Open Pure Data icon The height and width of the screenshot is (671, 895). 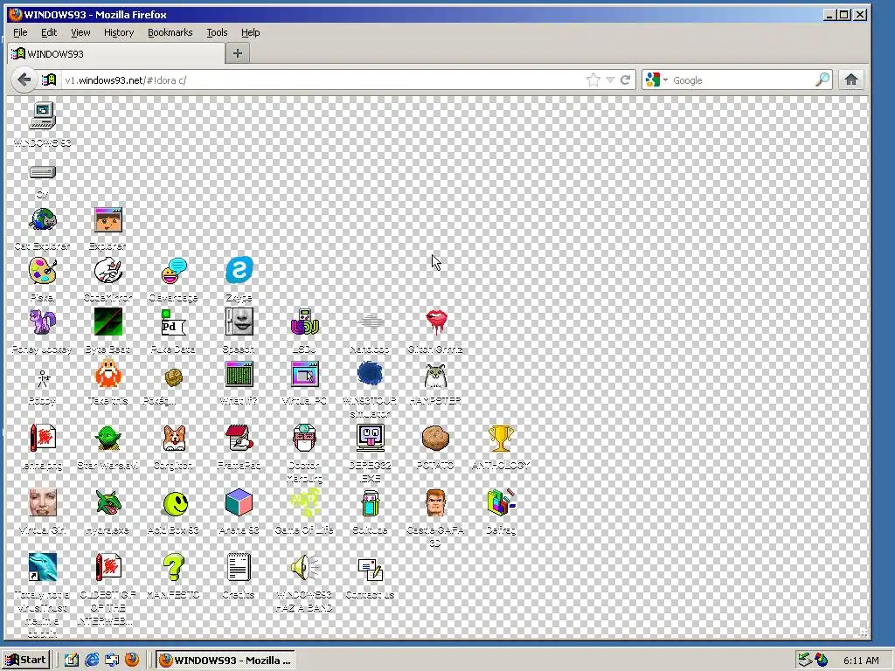tap(174, 322)
